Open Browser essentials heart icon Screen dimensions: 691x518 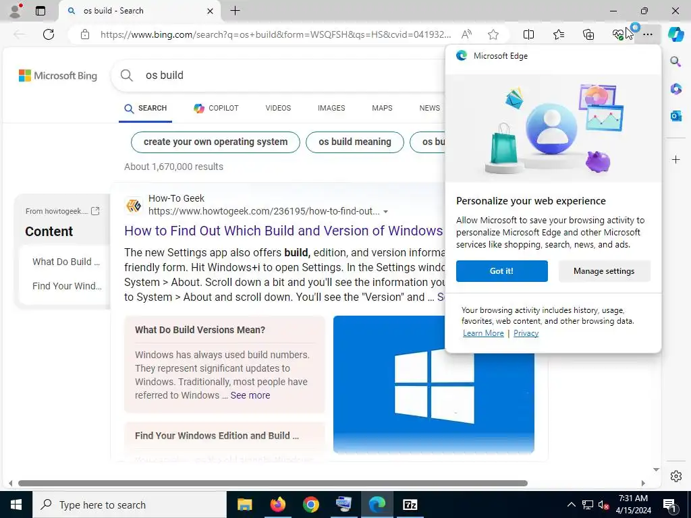[x=618, y=34]
